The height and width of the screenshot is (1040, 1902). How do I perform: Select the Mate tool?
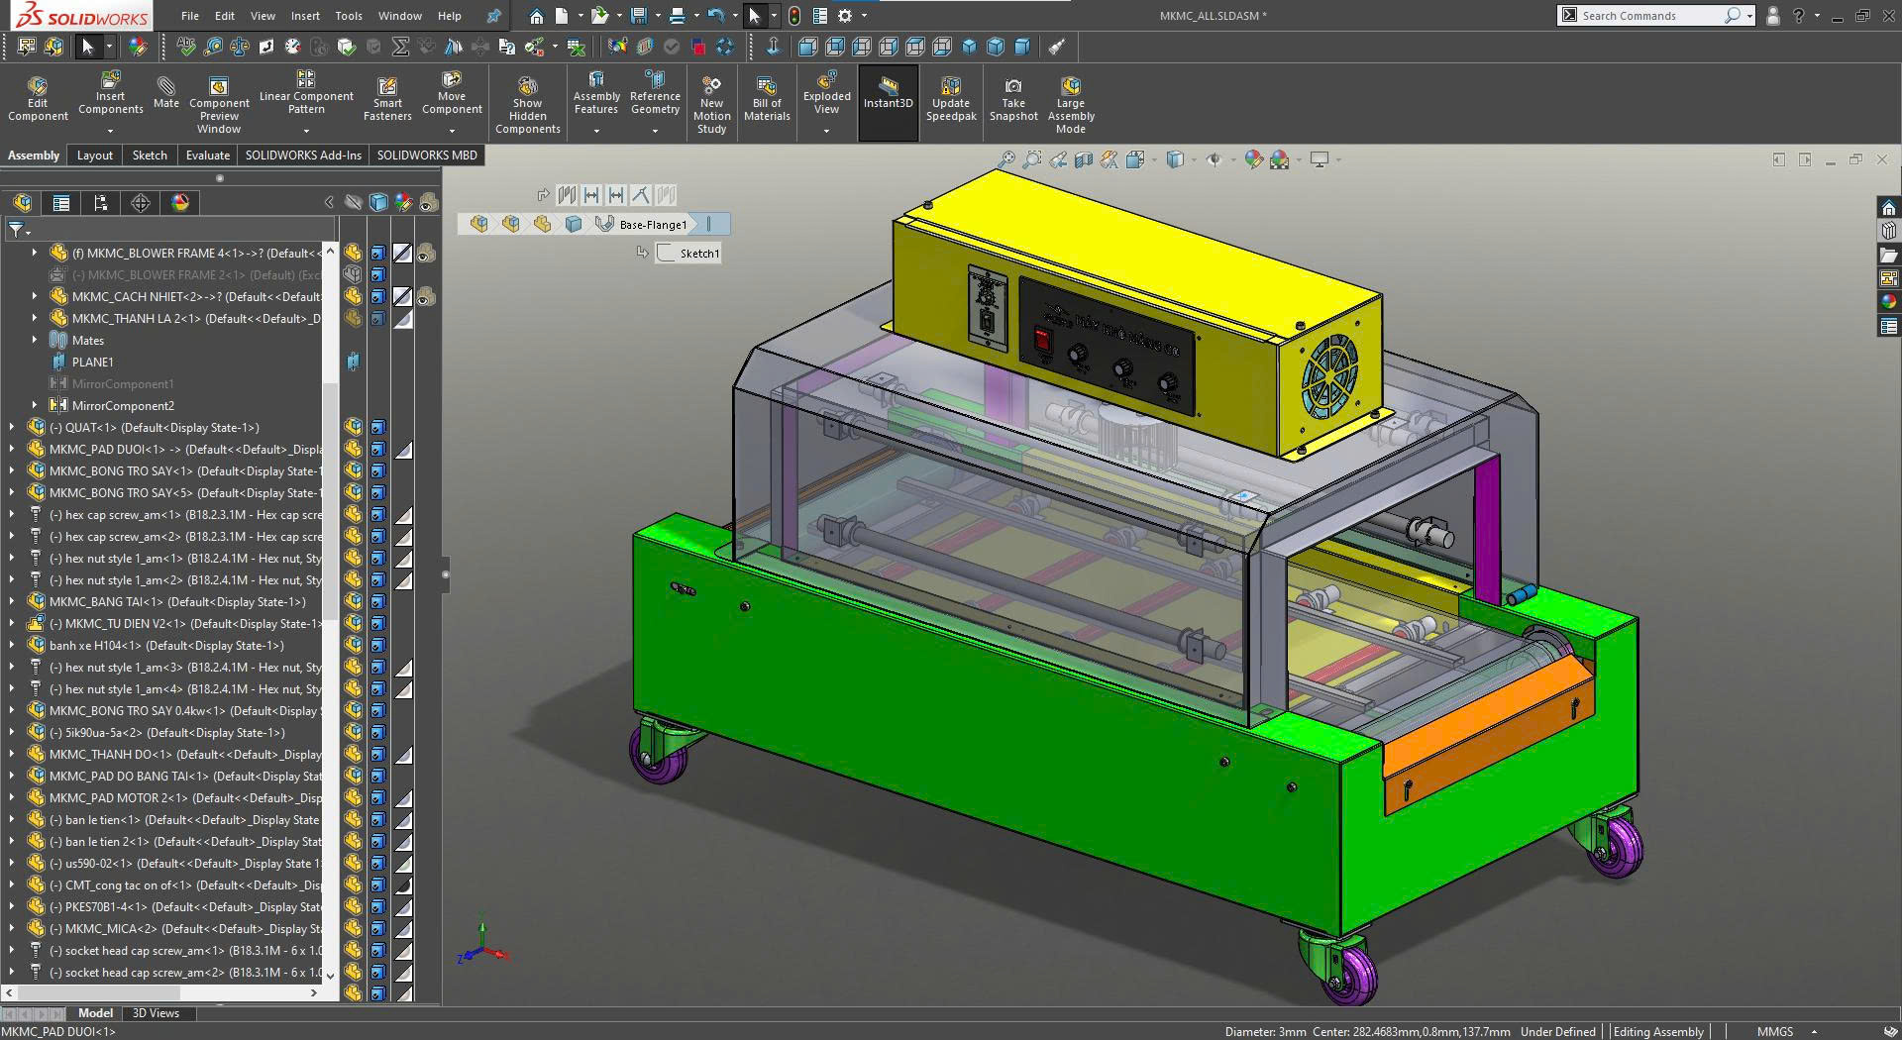tap(165, 94)
